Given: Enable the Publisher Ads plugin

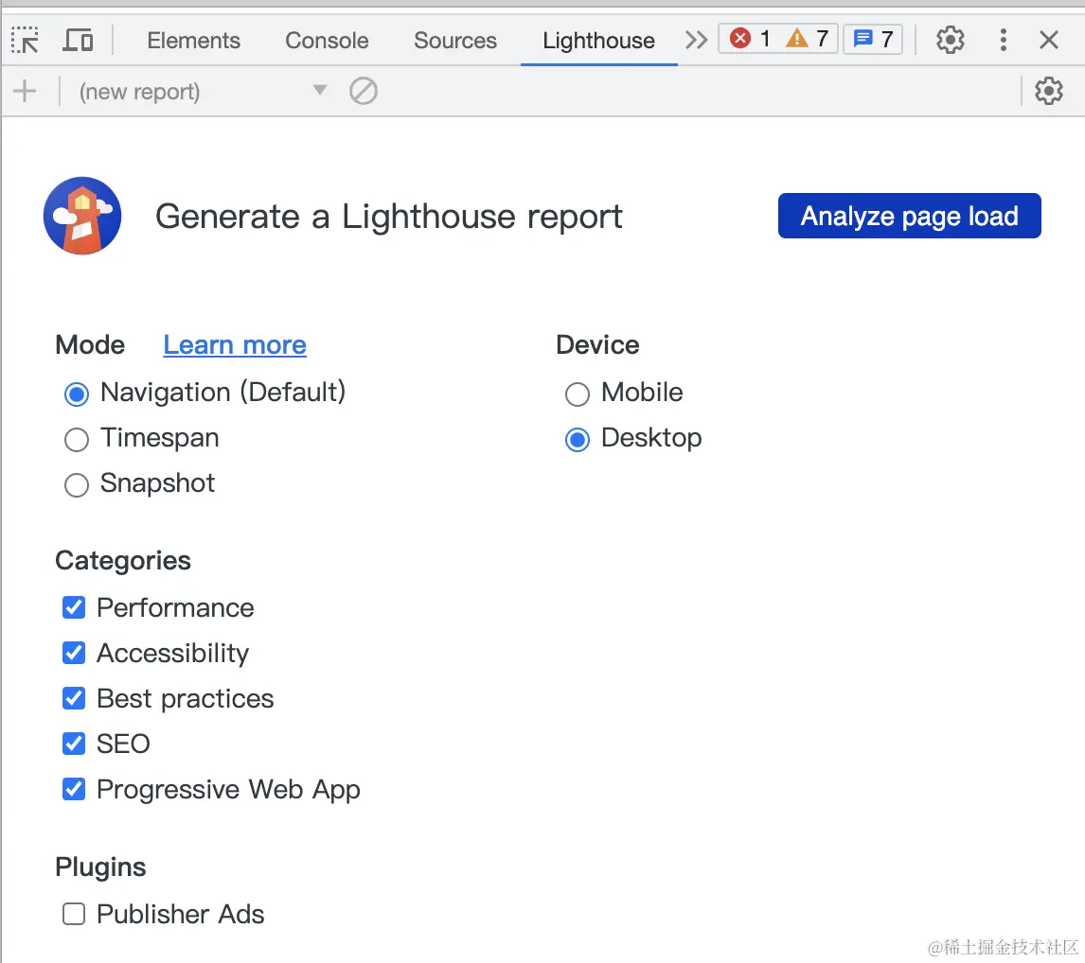Looking at the screenshot, I should (x=74, y=914).
